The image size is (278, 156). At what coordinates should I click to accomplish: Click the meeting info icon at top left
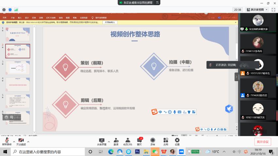pos(4,10)
